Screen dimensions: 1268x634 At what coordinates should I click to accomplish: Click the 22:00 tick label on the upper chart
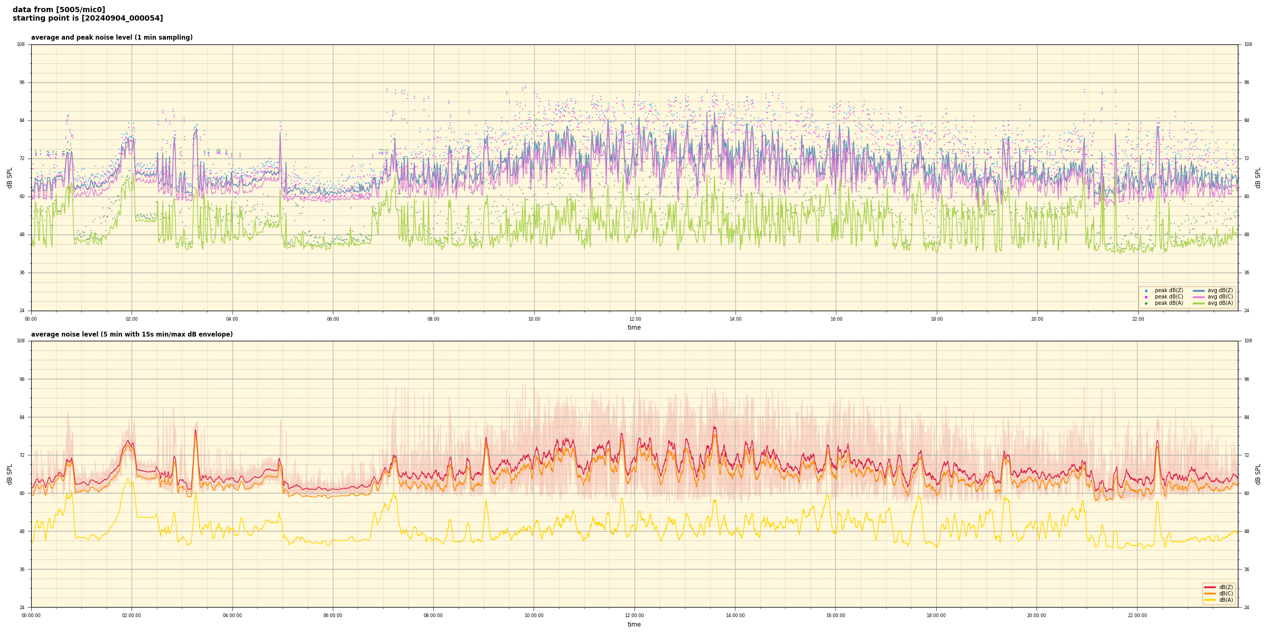click(1138, 319)
